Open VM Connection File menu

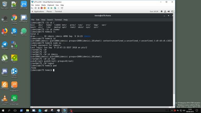coord(32,5)
